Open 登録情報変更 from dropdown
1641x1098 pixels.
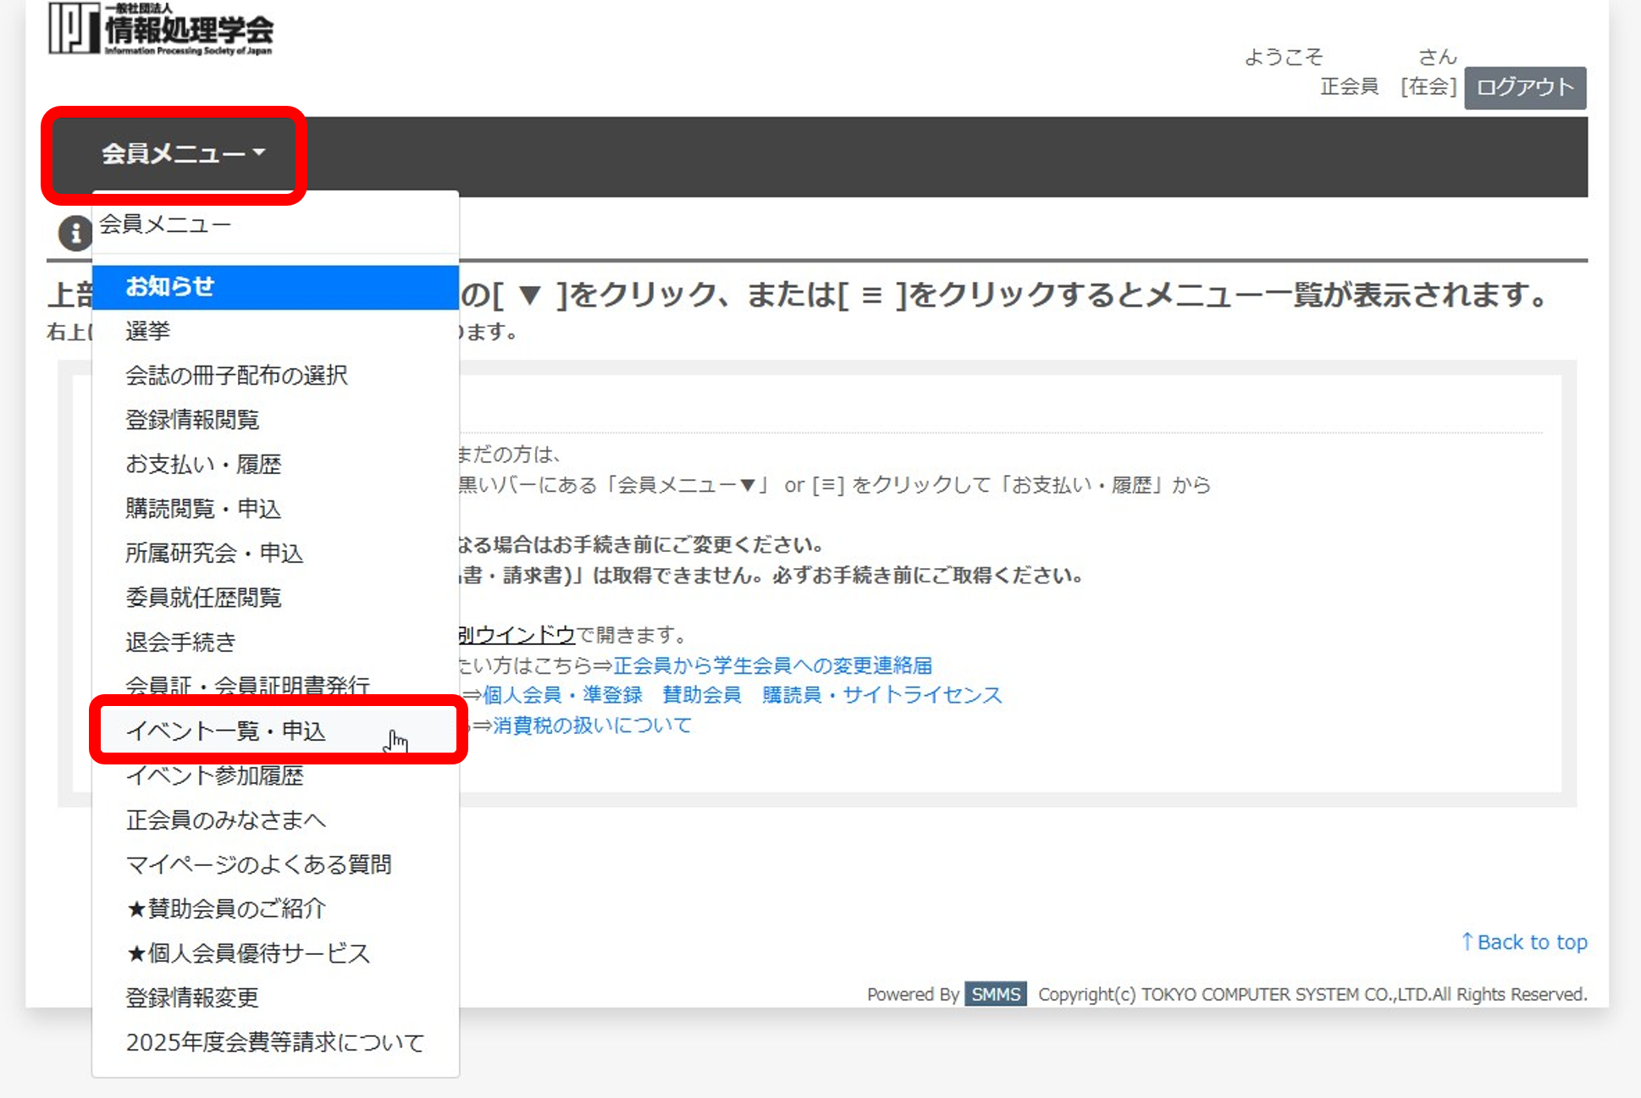coord(192,997)
